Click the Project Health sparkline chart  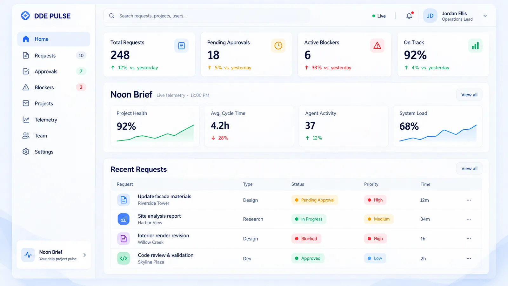click(155, 133)
